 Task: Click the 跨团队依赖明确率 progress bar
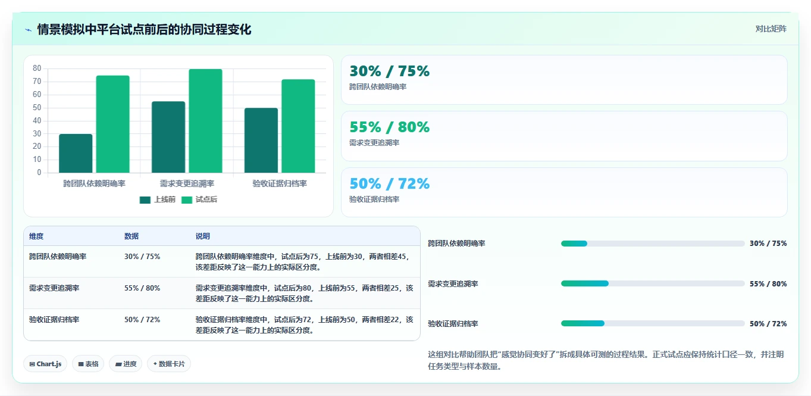[x=653, y=244]
